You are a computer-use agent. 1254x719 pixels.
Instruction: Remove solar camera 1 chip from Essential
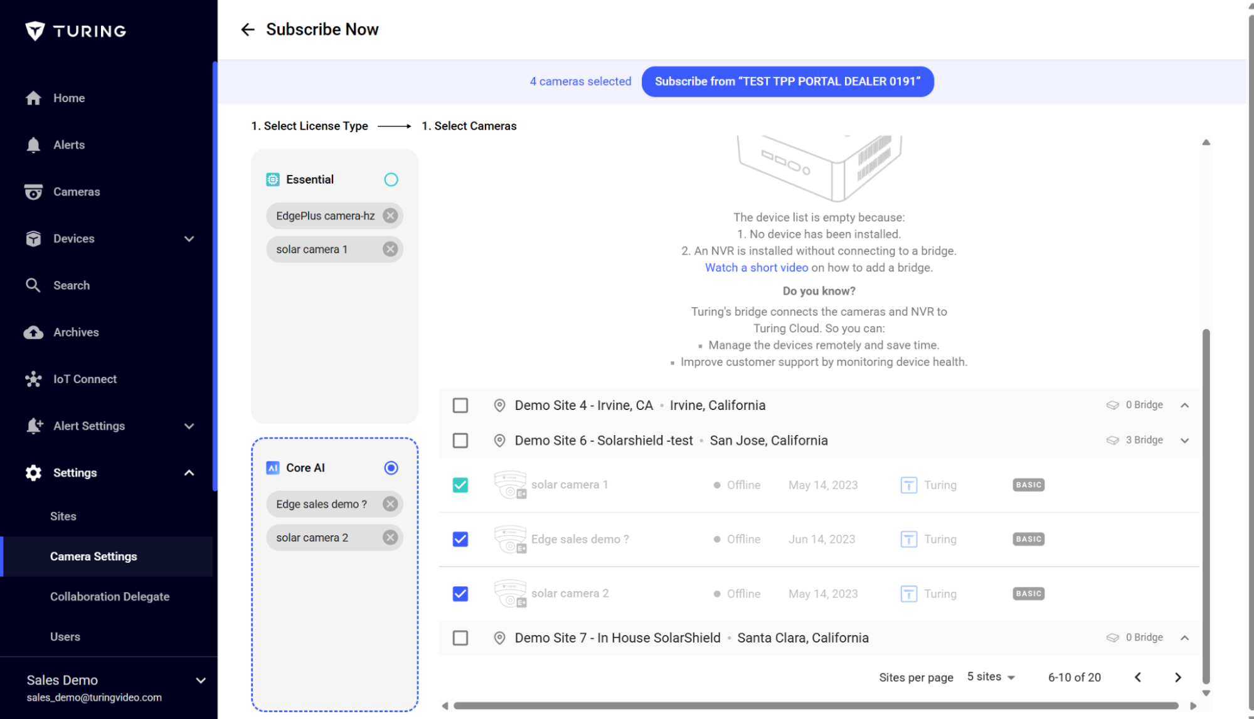click(390, 249)
